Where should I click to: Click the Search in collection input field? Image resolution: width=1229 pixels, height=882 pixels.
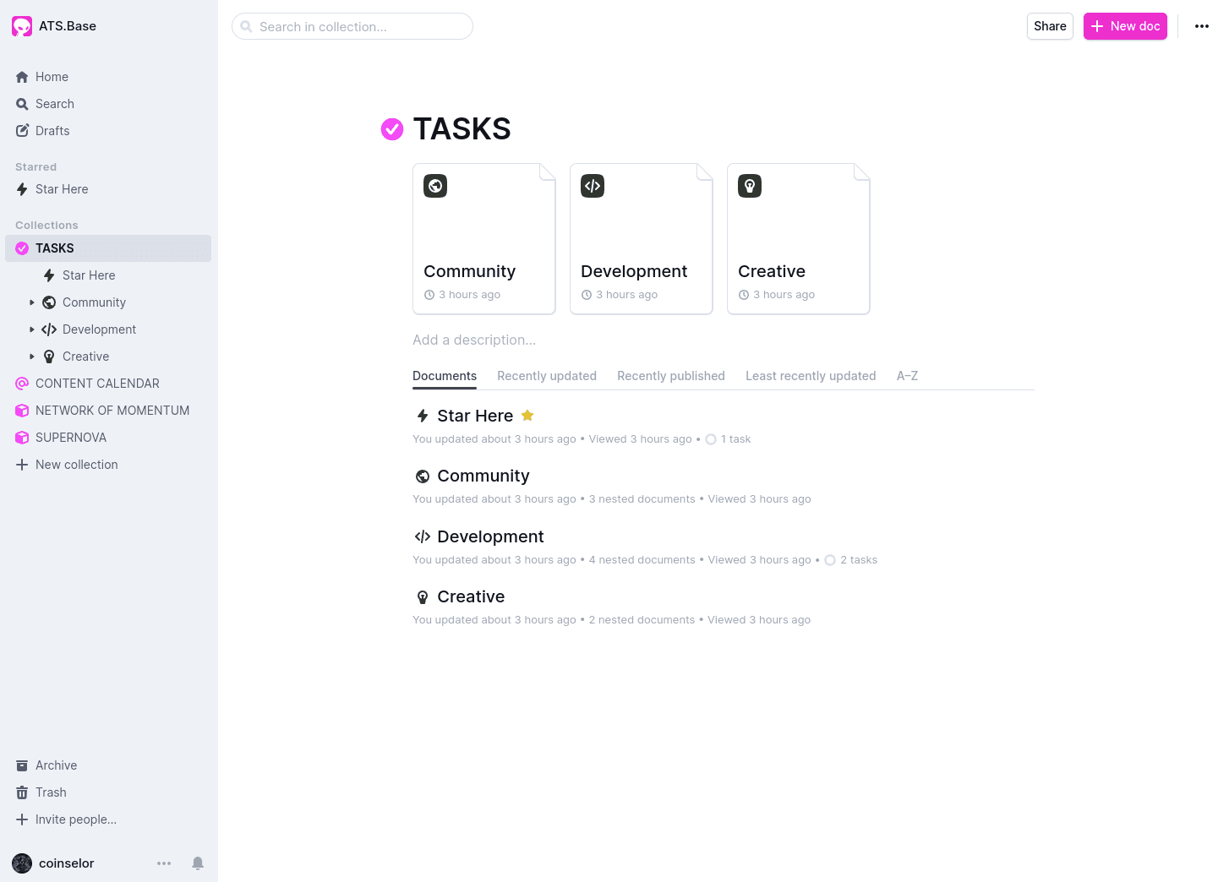[359, 26]
